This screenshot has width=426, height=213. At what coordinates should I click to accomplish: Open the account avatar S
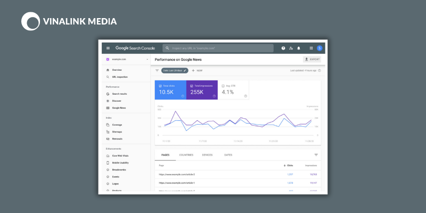click(x=319, y=48)
